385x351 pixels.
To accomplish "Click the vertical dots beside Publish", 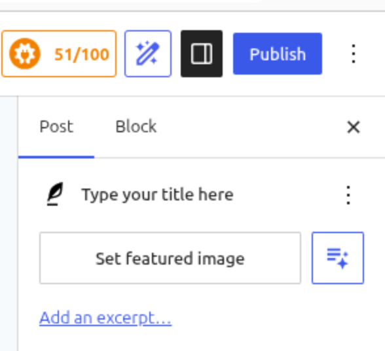I will coord(354,54).
